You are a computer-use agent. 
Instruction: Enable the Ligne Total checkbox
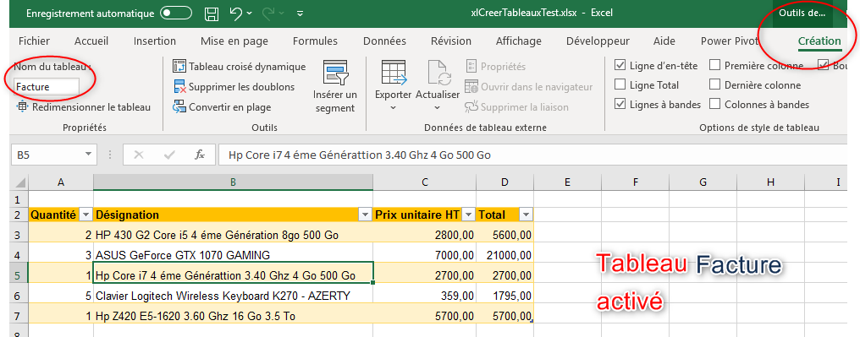(620, 84)
